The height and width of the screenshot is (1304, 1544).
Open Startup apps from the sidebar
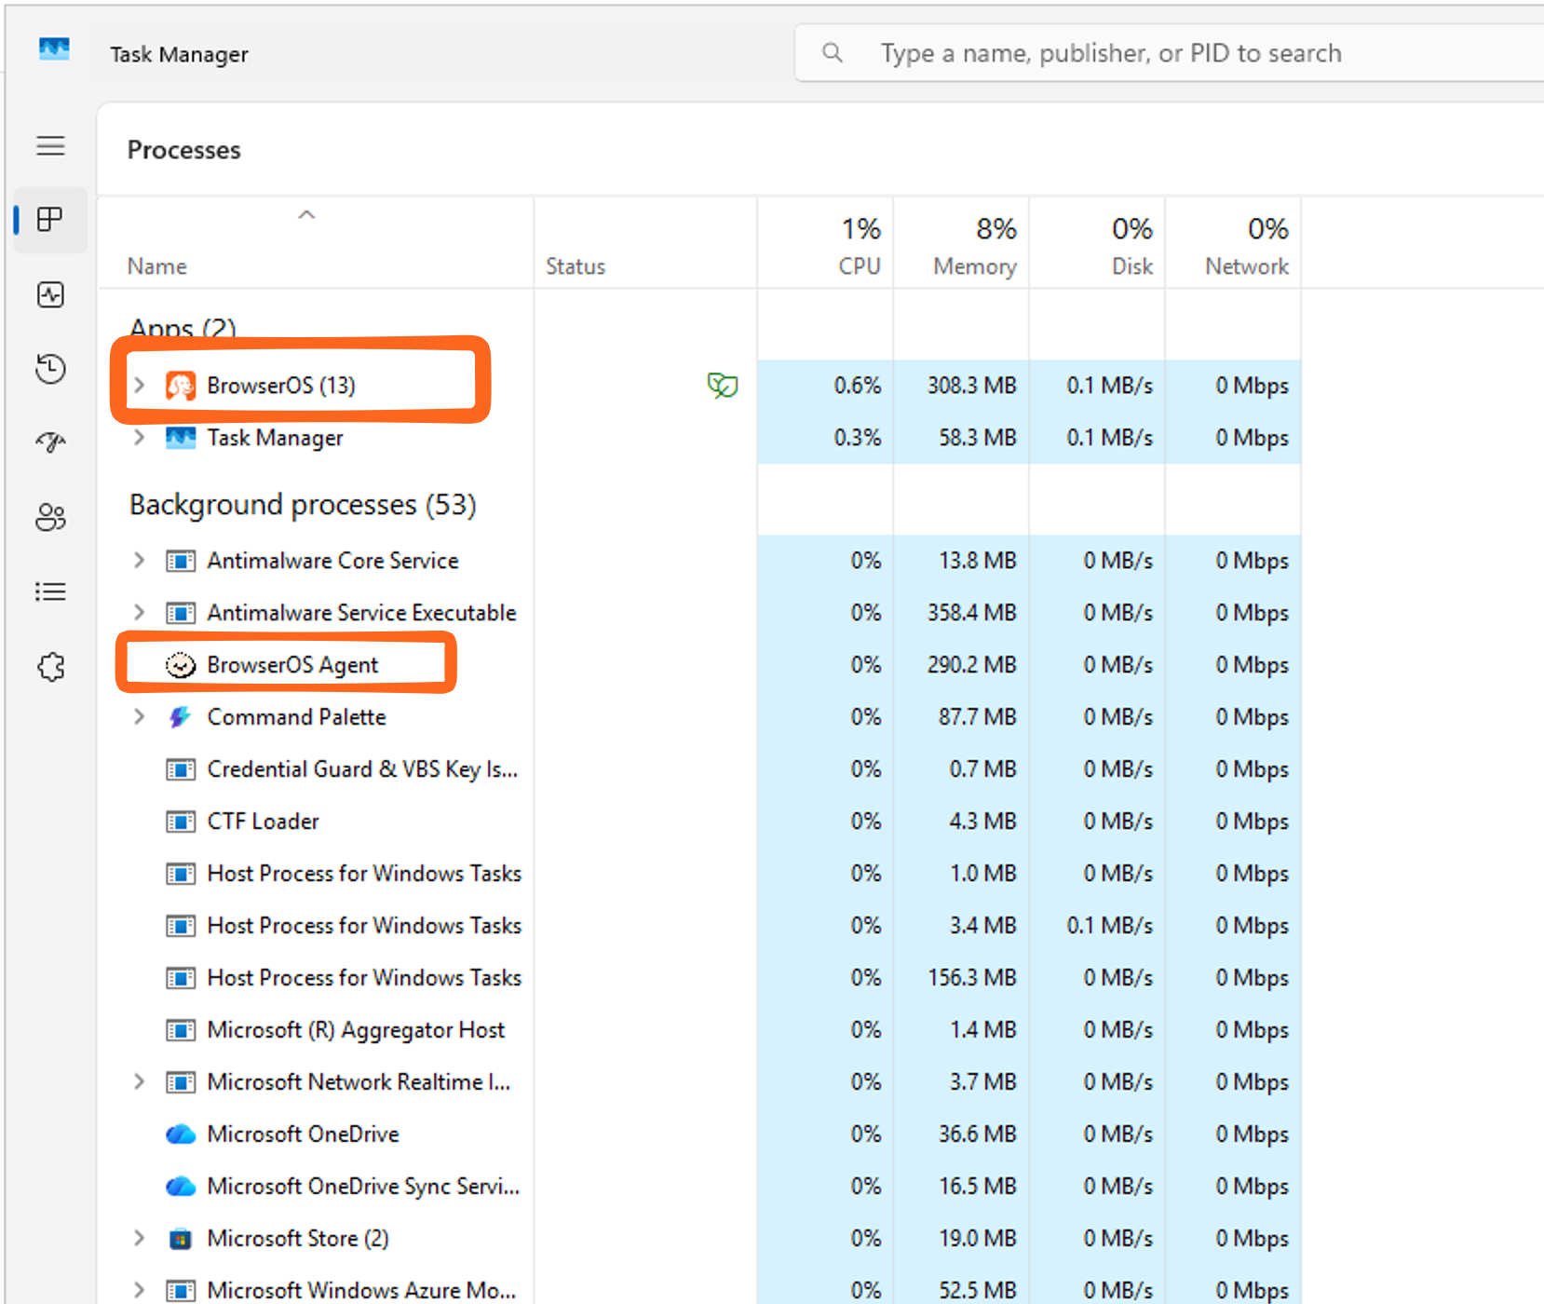pyautogui.click(x=50, y=442)
